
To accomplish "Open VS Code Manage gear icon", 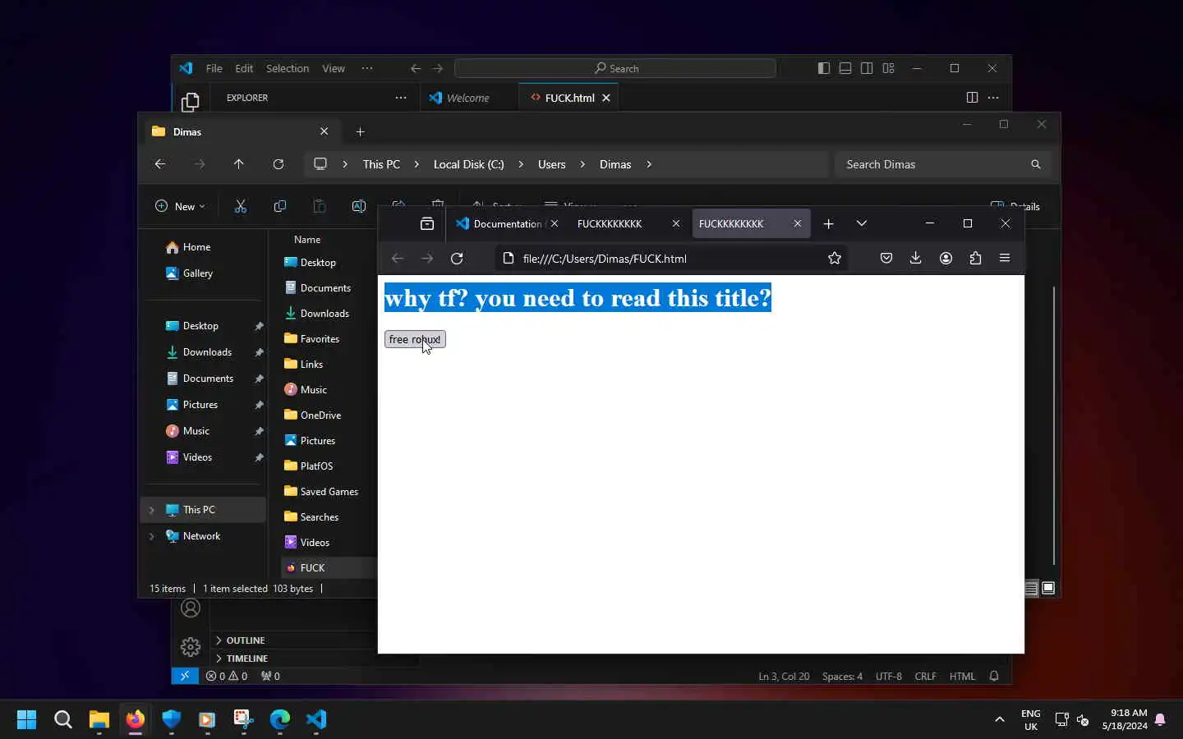I will pos(191,647).
